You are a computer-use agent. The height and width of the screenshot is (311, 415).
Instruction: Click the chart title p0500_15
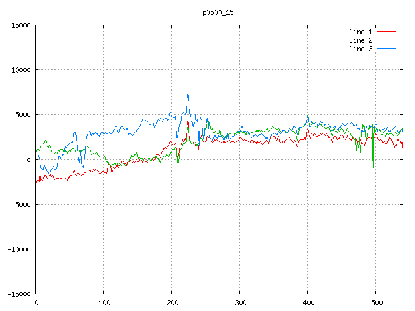click(x=218, y=13)
